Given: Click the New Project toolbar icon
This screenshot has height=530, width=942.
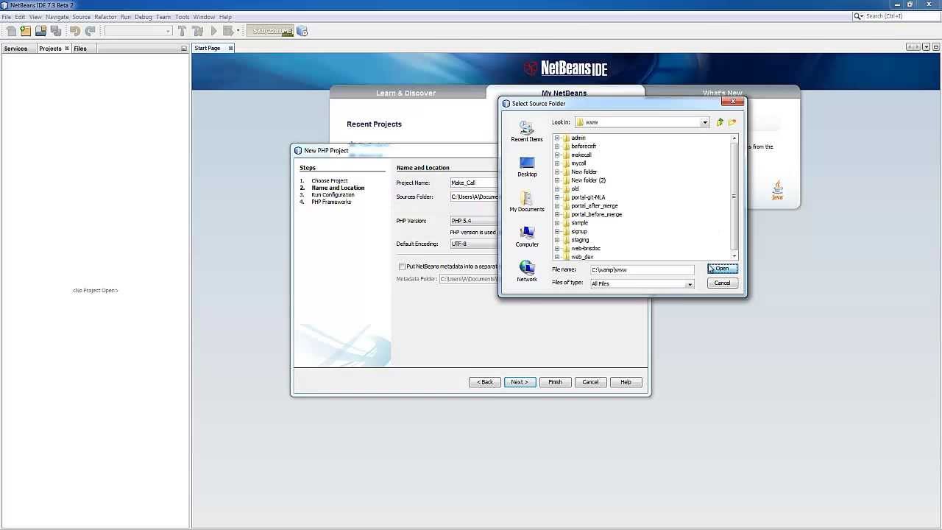Looking at the screenshot, I should pyautogui.click(x=26, y=31).
